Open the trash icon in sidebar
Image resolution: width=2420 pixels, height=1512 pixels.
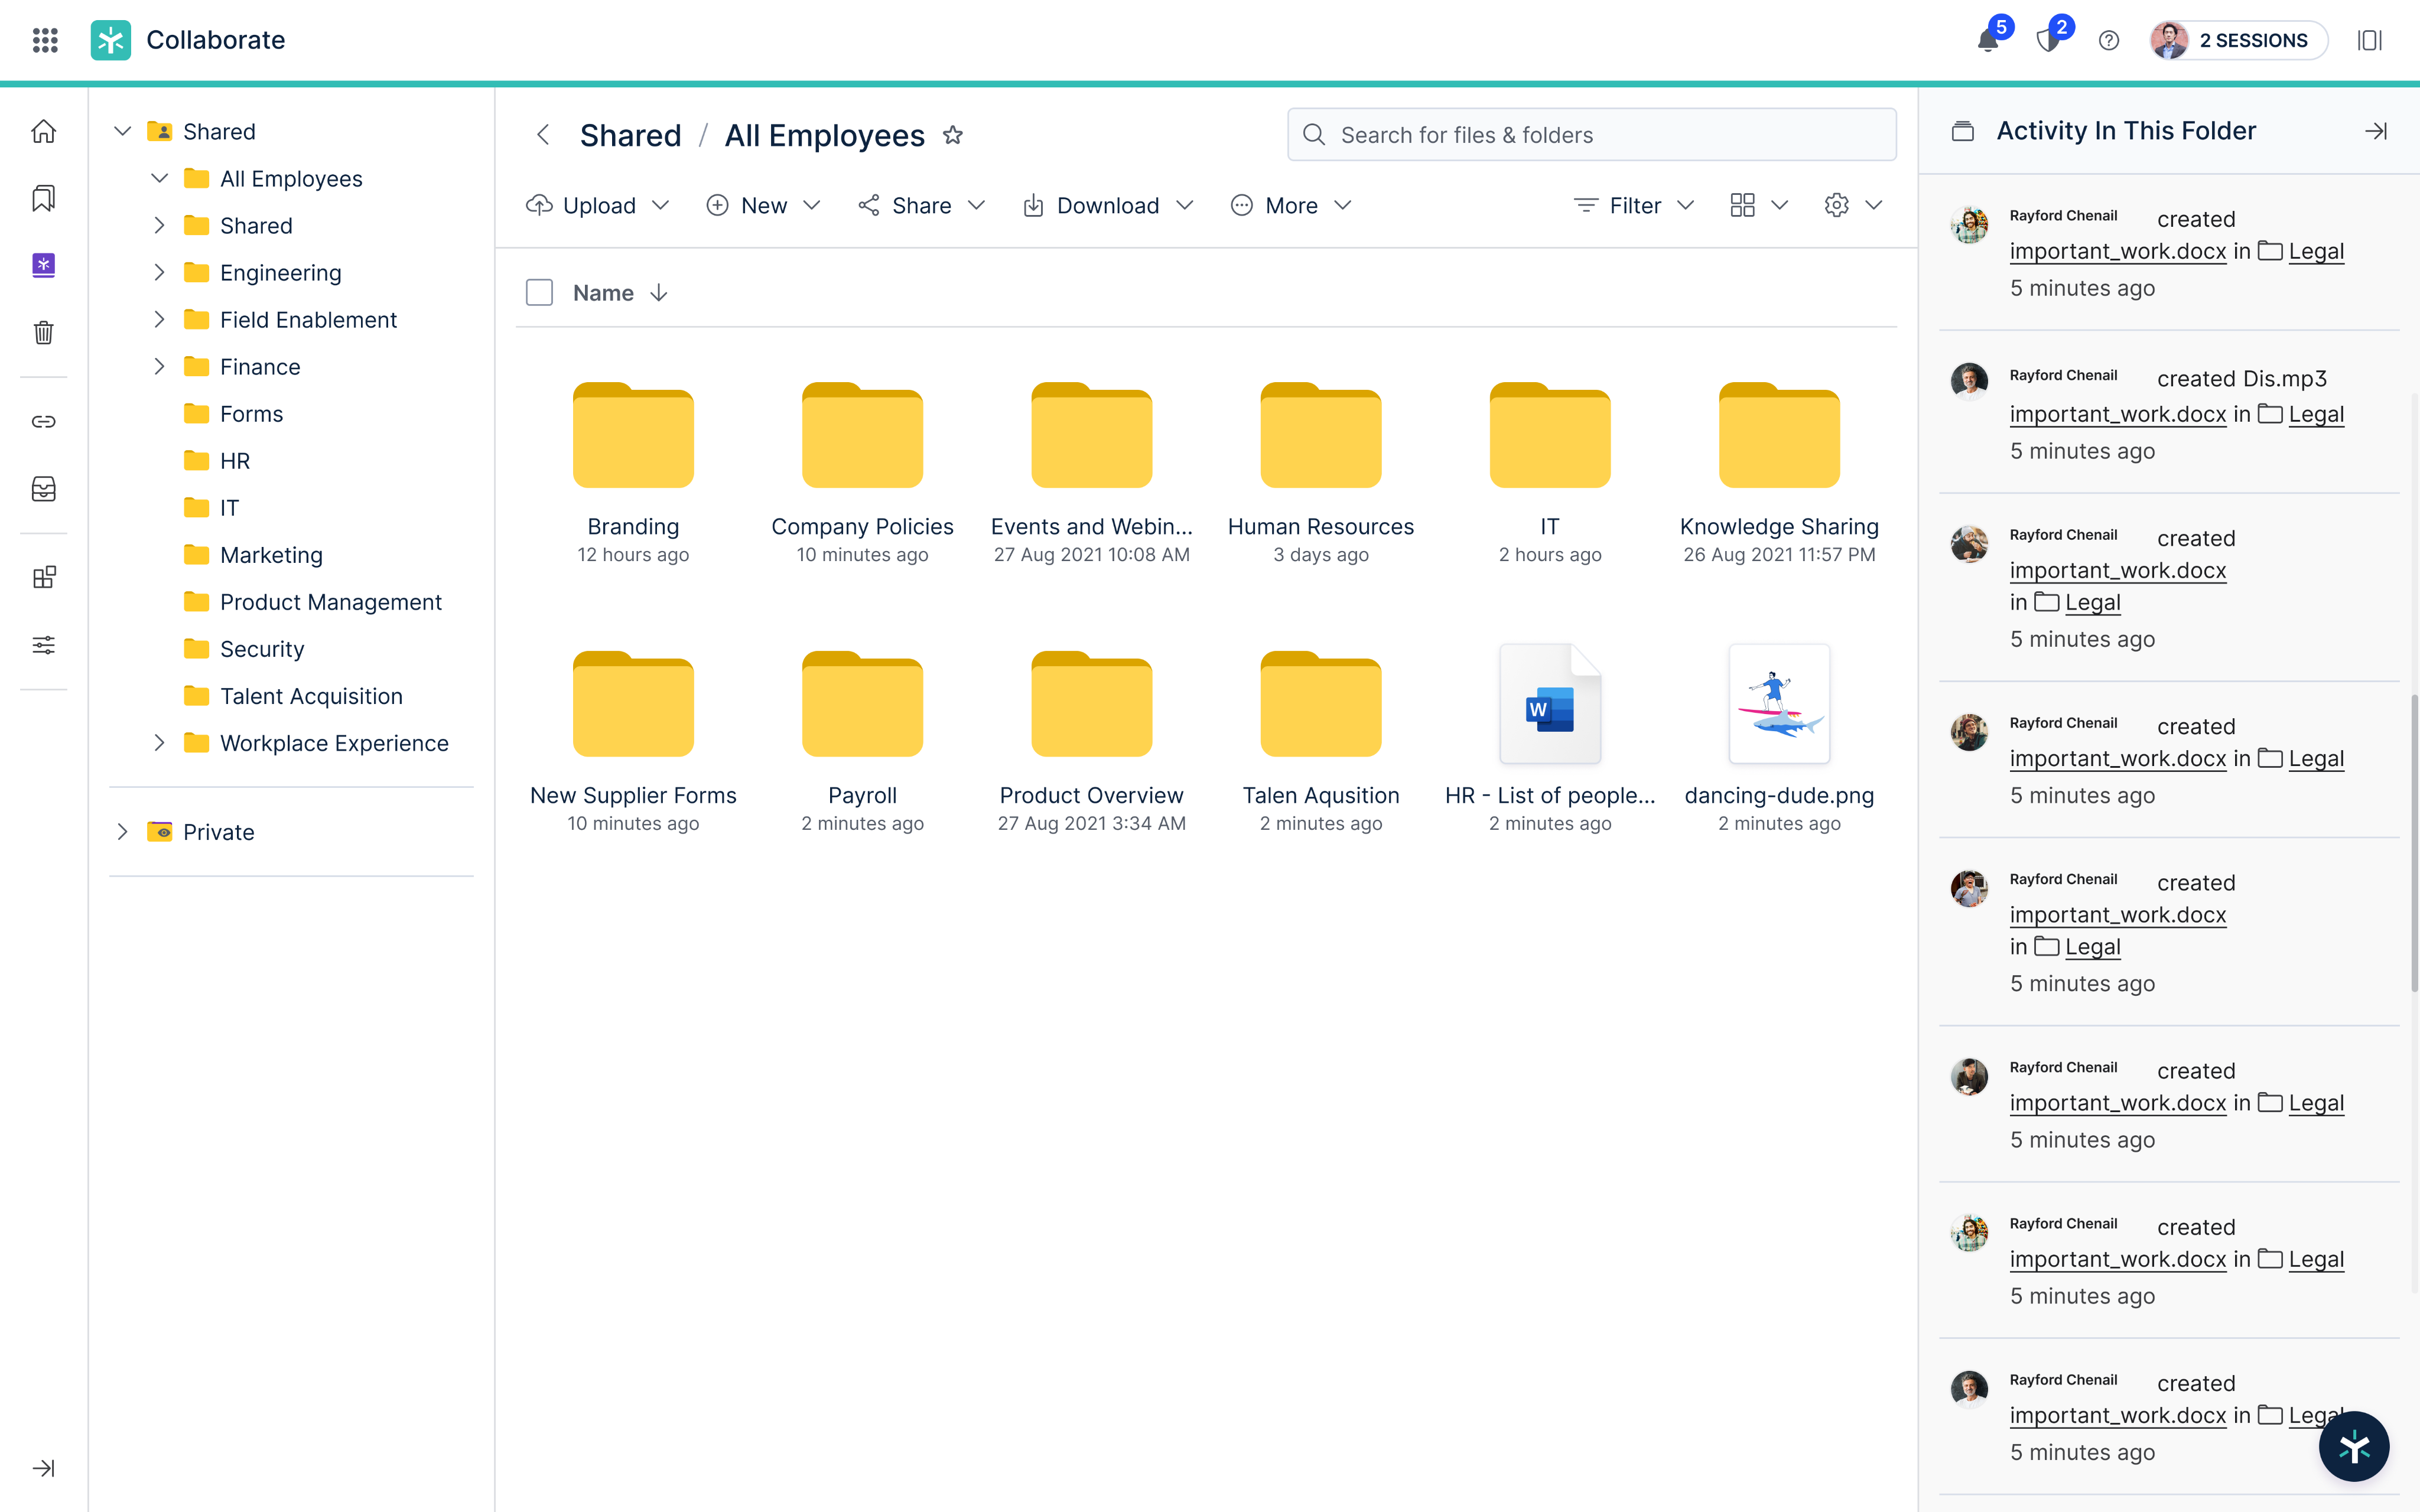(43, 332)
